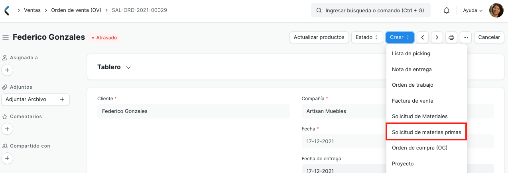Collapse the Tablero section chevron

(x=128, y=68)
